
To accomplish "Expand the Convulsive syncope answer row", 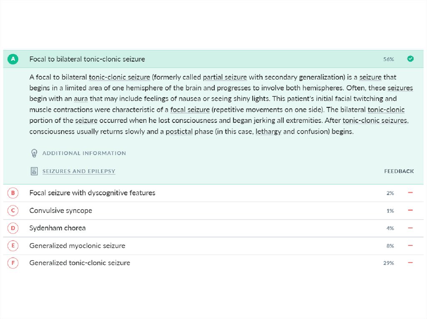I will pos(60,210).
